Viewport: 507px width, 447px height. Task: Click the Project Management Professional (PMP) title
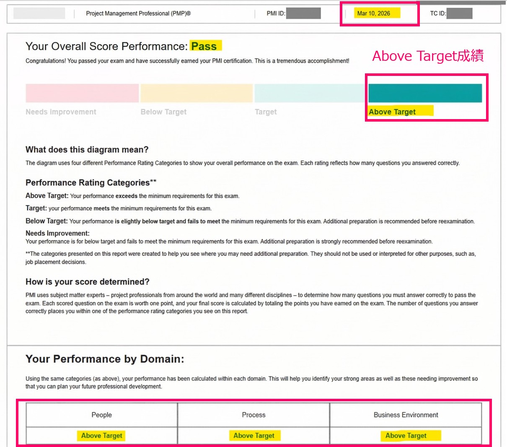tap(138, 13)
